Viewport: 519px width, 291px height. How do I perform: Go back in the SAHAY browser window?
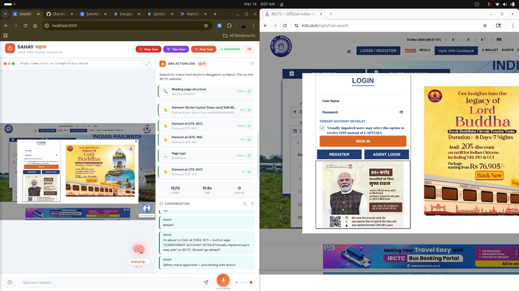click(6, 26)
